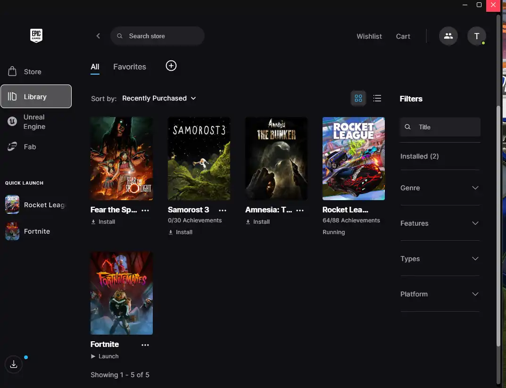The image size is (506, 388).
Task: Filter by Installed (2) games
Action: pos(419,156)
